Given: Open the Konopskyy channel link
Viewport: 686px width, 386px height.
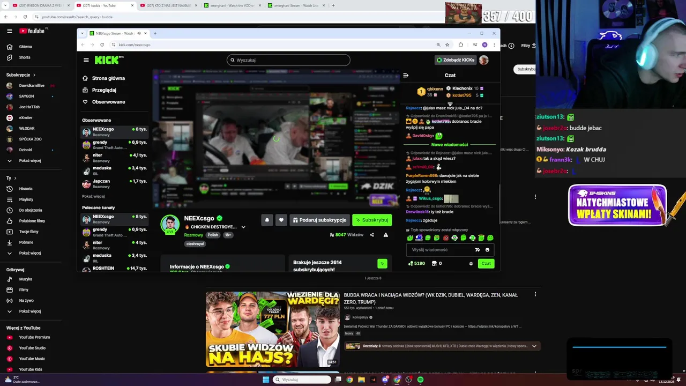Looking at the screenshot, I should pos(360,317).
